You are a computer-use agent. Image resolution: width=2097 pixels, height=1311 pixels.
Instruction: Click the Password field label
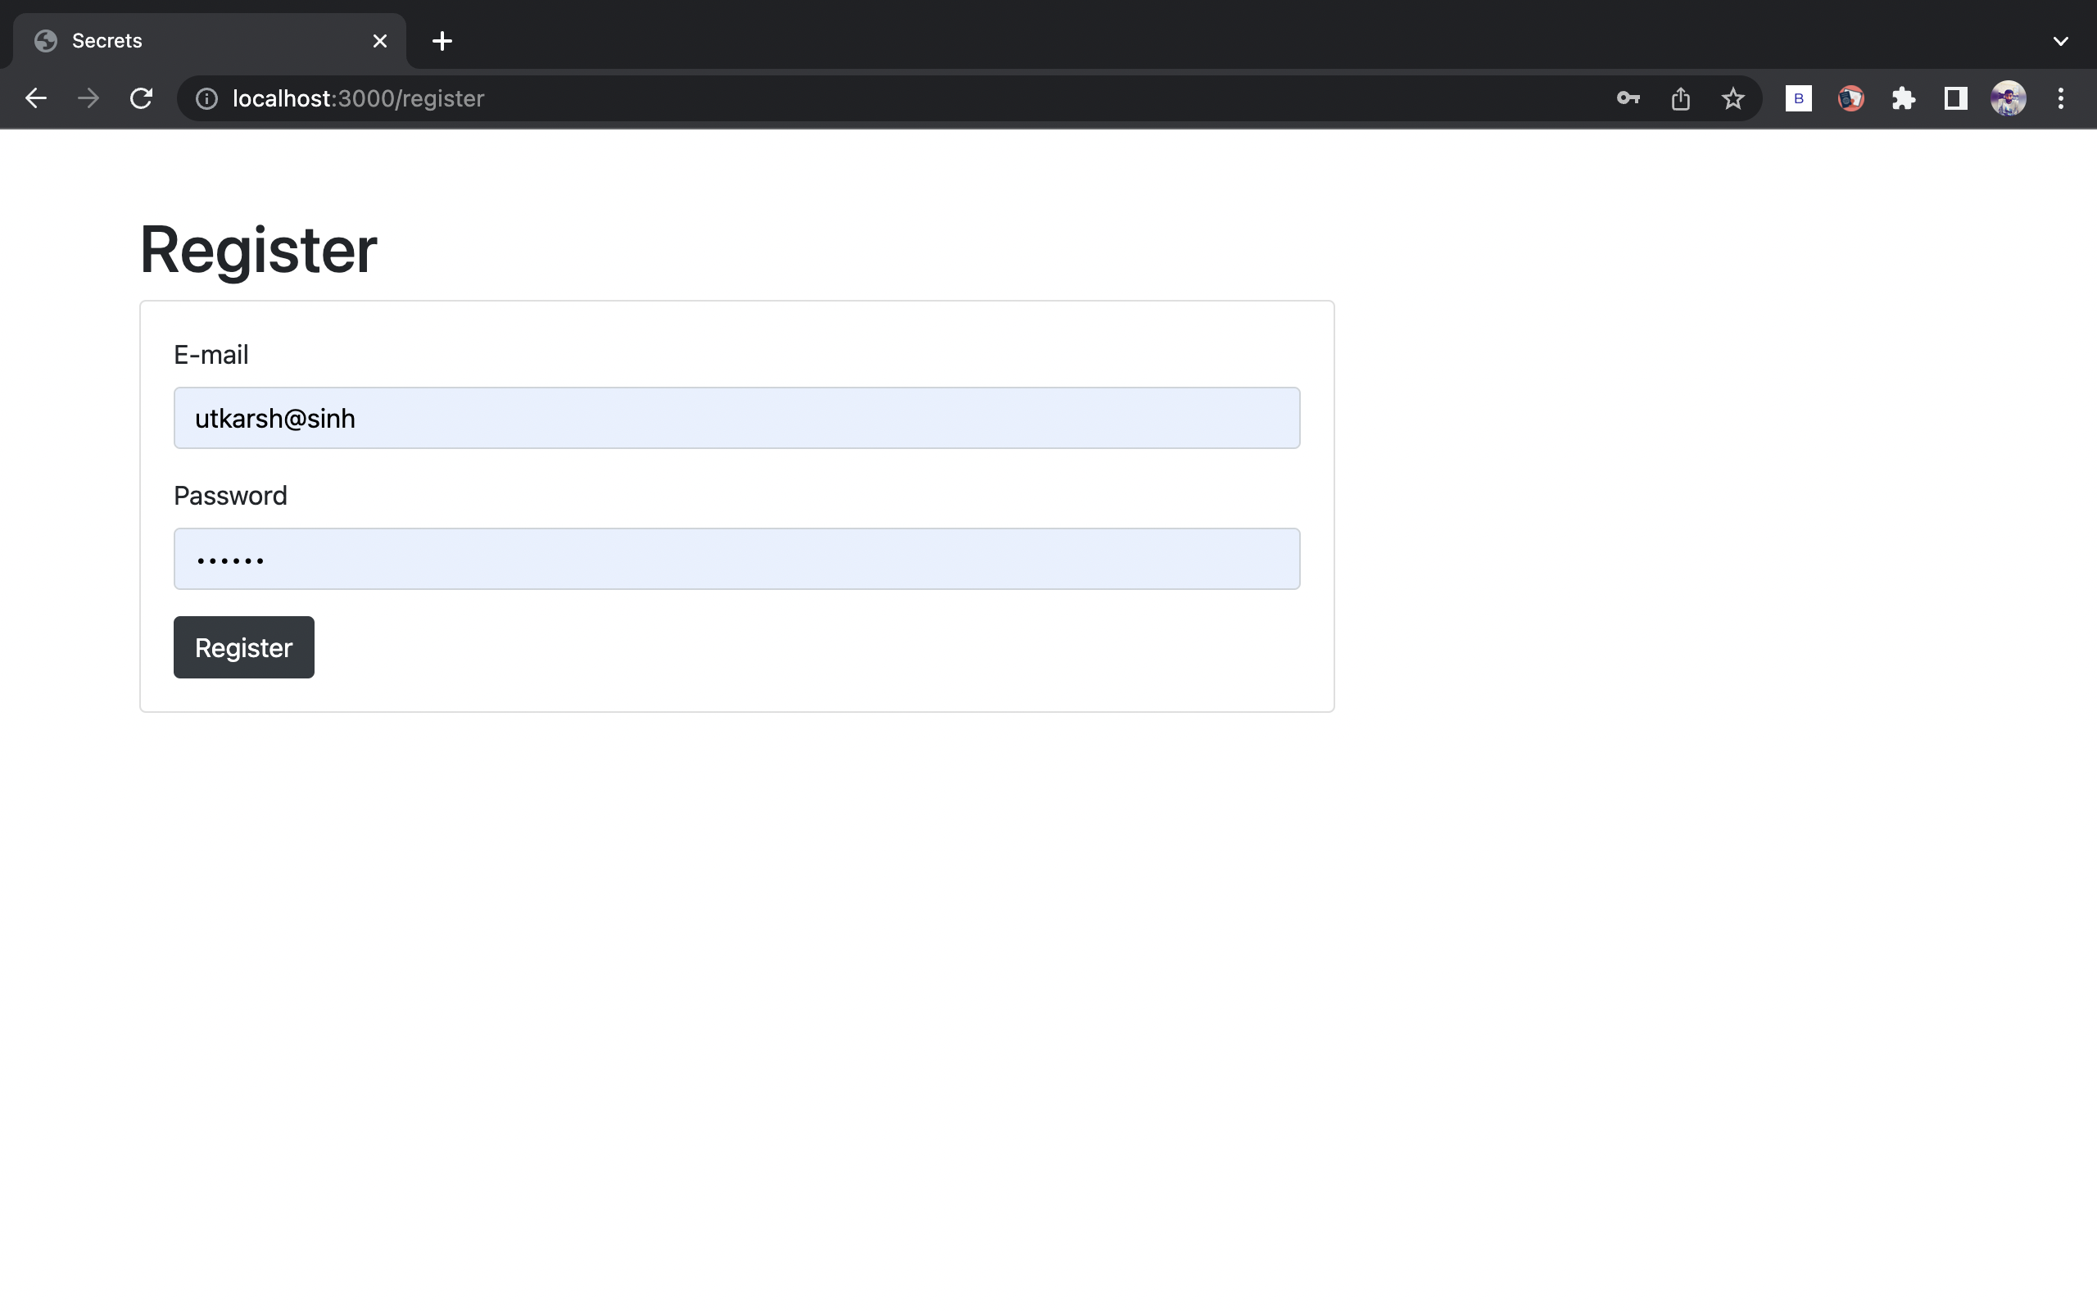(229, 496)
